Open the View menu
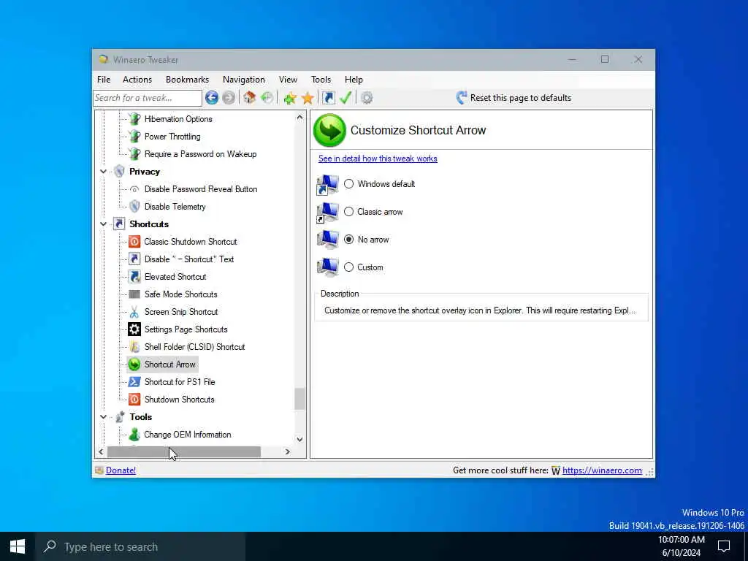748x561 pixels. (x=288, y=80)
